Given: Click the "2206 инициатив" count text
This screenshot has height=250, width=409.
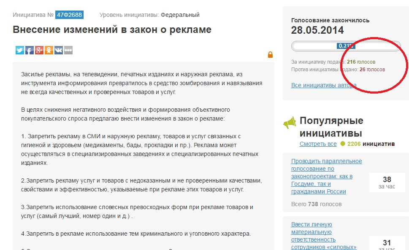Looking at the screenshot, I should [x=371, y=144].
